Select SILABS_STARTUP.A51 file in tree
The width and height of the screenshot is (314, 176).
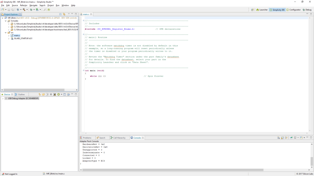[x=23, y=38]
